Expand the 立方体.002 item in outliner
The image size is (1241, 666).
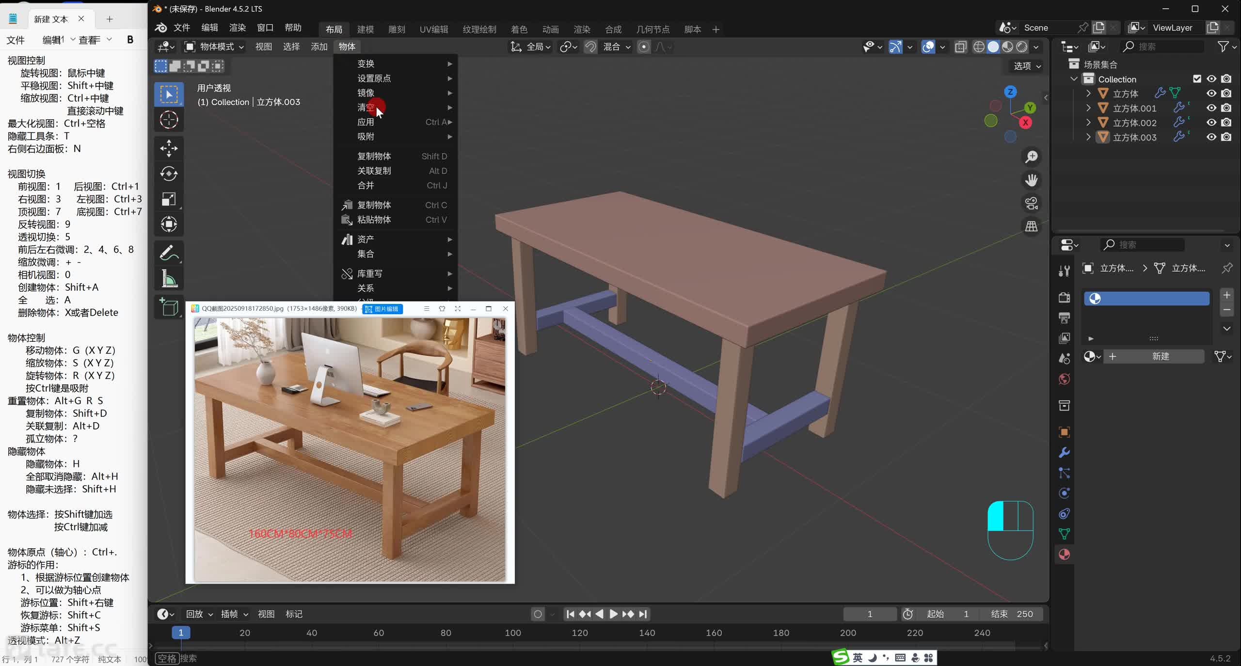click(1088, 123)
